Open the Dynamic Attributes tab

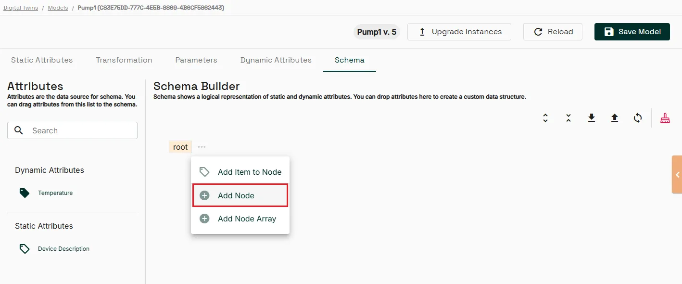(276, 60)
